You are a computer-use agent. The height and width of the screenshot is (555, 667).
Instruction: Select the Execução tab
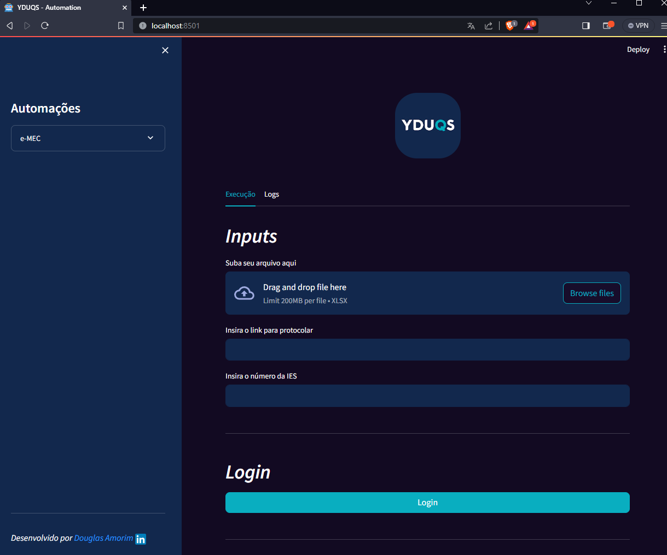pos(240,194)
